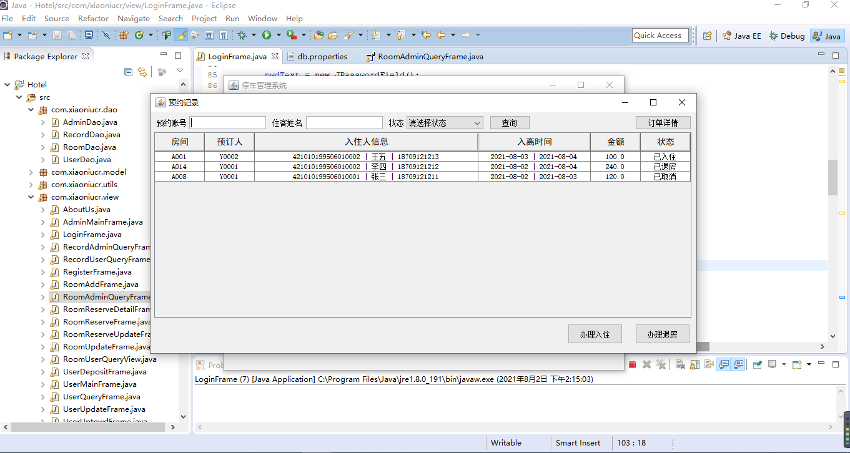This screenshot has height=453, width=850.
Task: Toggle Skip All Breakpoints
Action: point(106,36)
